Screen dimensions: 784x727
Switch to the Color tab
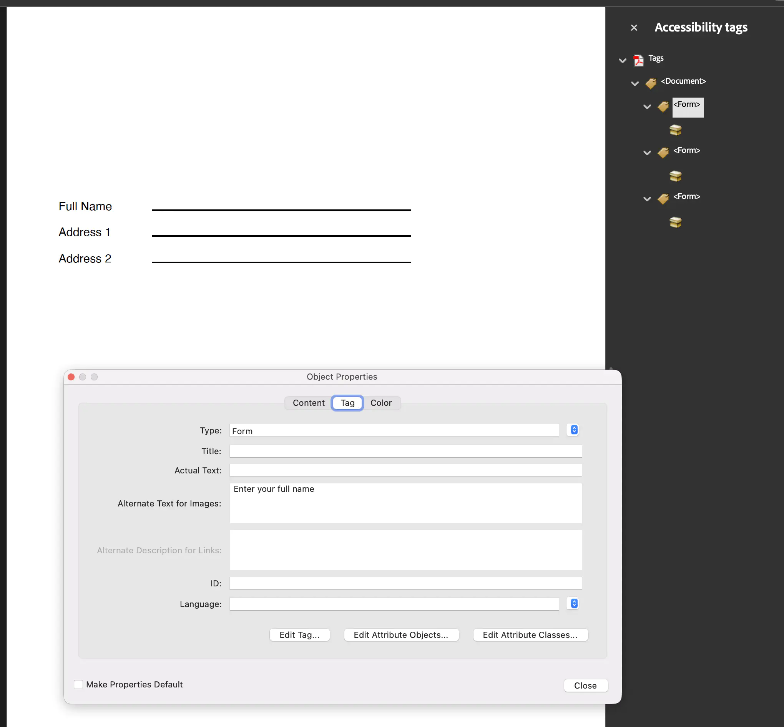380,403
